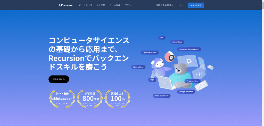
Task: Click the Recursion logo in the header
Action: pyautogui.click(x=66, y=5)
